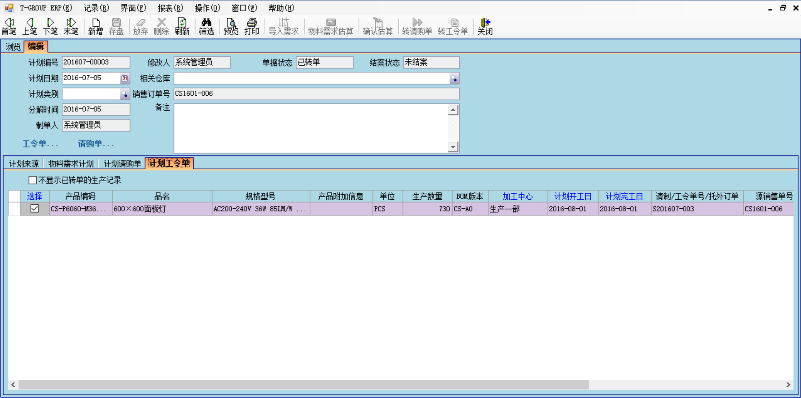Open the 帮助(H) menu
The height and width of the screenshot is (398, 801).
point(282,8)
